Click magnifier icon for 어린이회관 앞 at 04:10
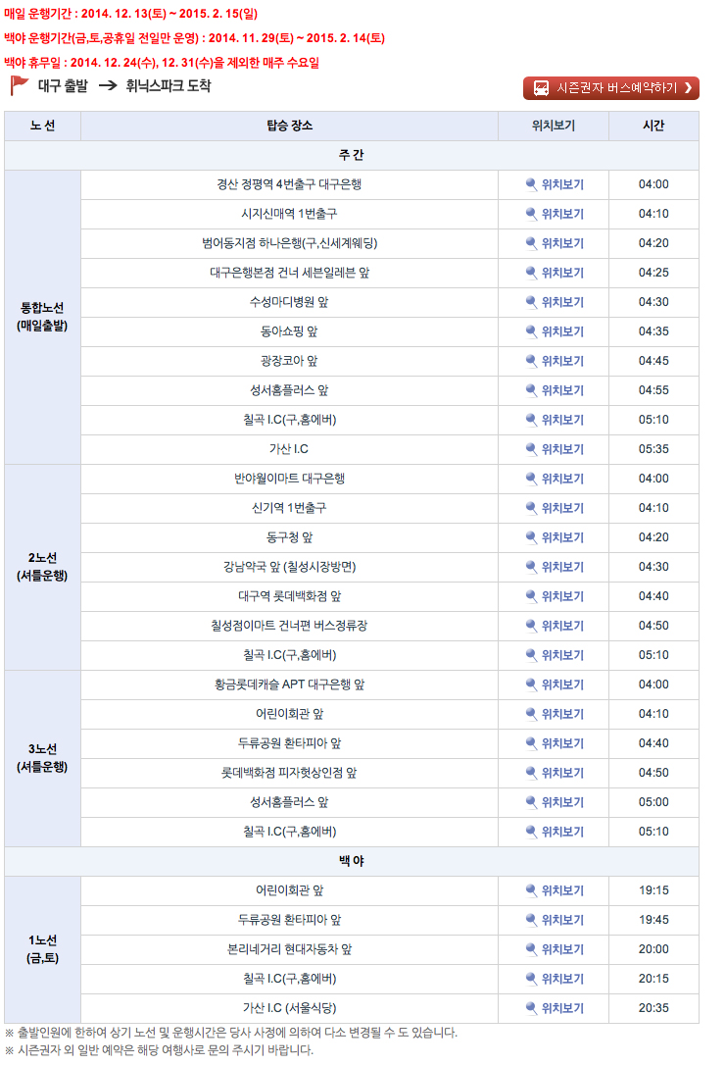Screen dimensions: 725x1065 (532, 714)
